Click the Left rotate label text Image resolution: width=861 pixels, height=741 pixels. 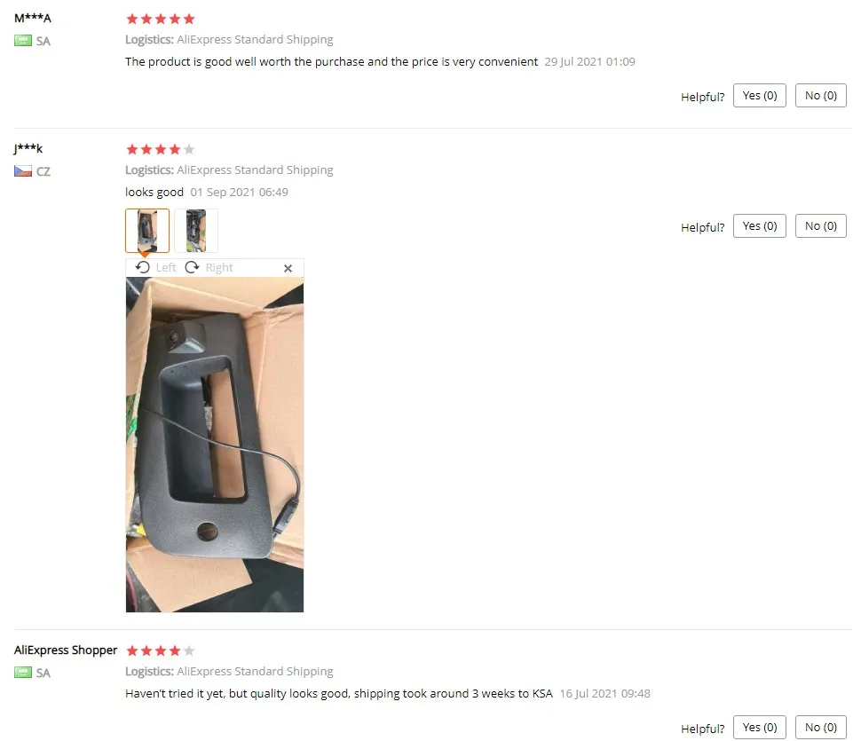tap(166, 268)
